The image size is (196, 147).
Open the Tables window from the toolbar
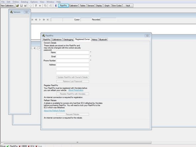(x=82, y=6)
